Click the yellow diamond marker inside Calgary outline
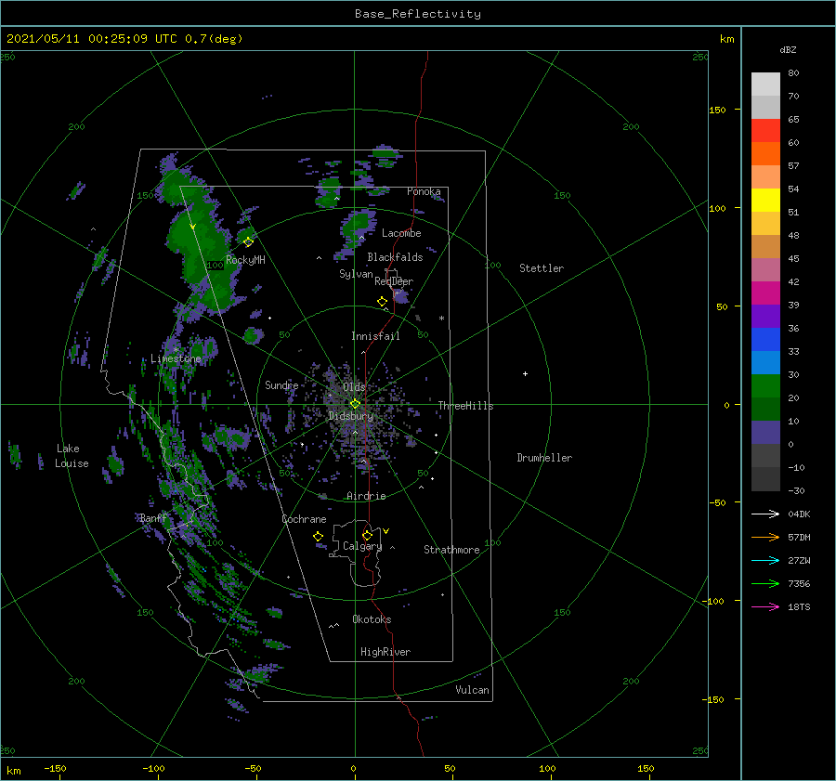Viewport: 836px width, 781px height. [367, 535]
